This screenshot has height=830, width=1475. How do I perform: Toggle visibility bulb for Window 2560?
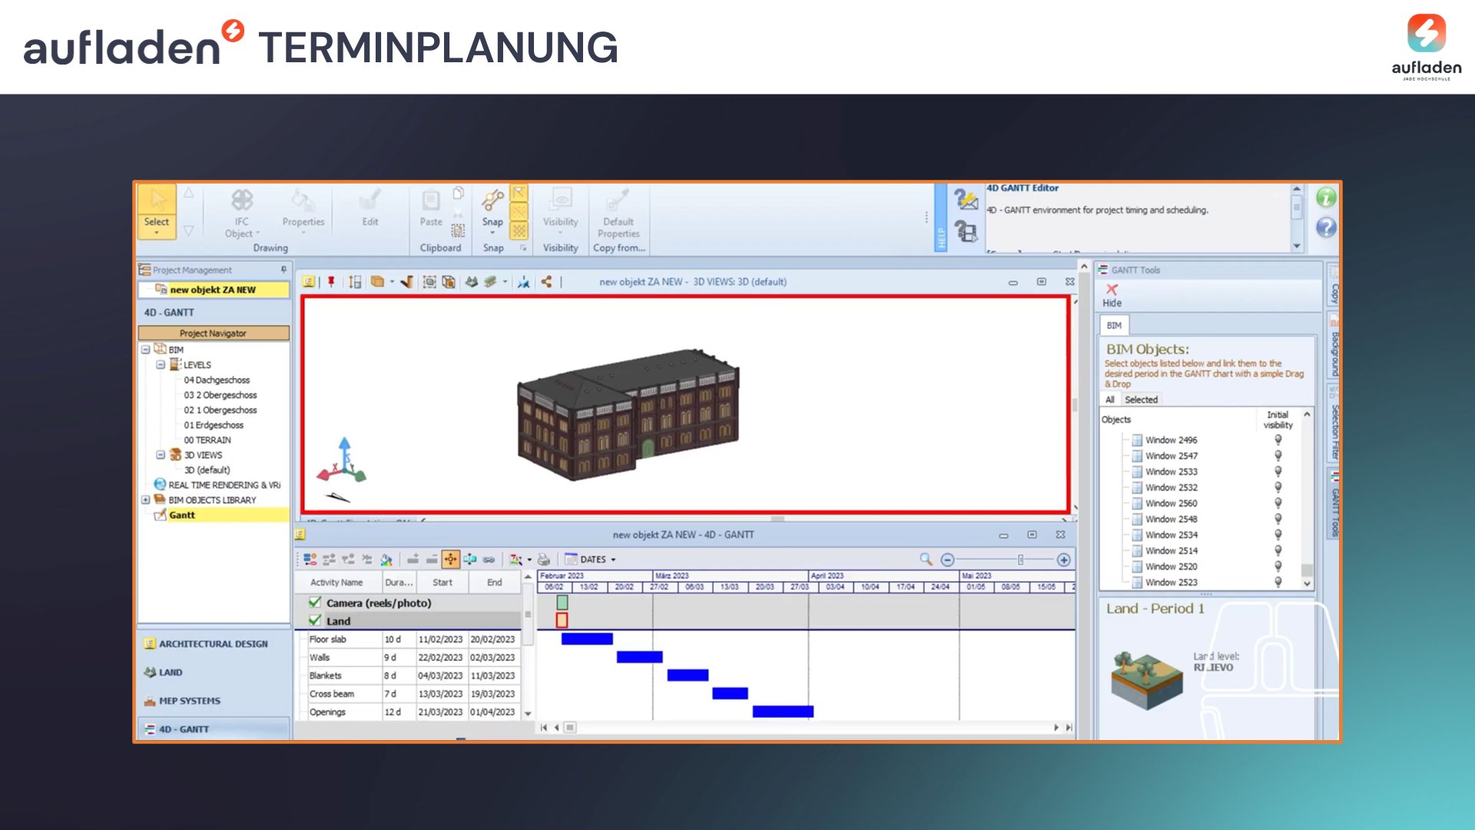pos(1278,503)
